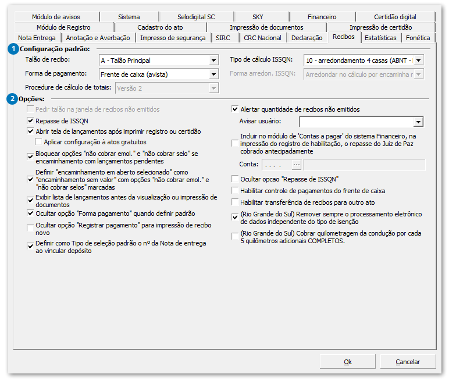Open the Estatísticas tab
The image size is (449, 381).
point(380,38)
